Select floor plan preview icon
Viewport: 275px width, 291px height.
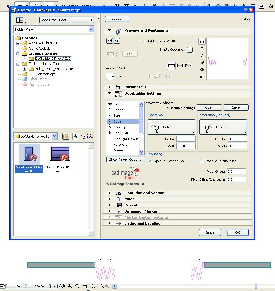(202, 41)
